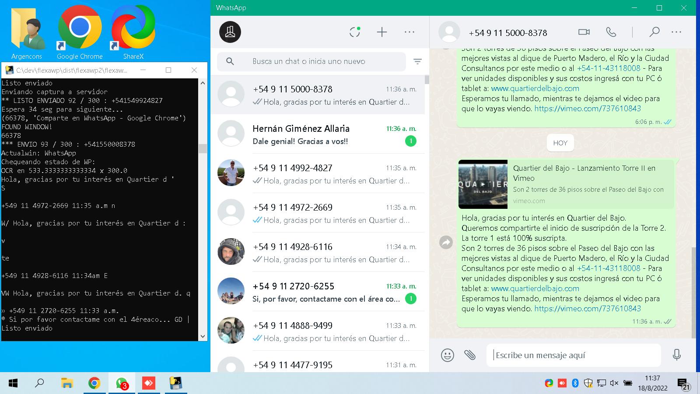The height and width of the screenshot is (394, 700).
Task: Open the unread chats filter icon
Action: click(x=417, y=62)
